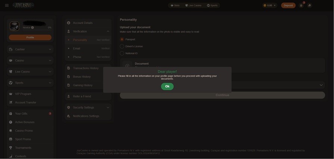Click the Tournaments trophy icon
This screenshot has width=334, height=159.
coord(11,148)
